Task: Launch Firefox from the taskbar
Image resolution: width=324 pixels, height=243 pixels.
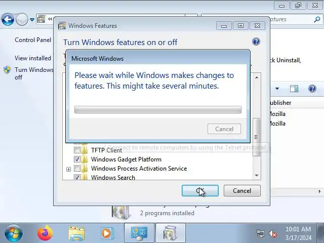Action: [45, 233]
